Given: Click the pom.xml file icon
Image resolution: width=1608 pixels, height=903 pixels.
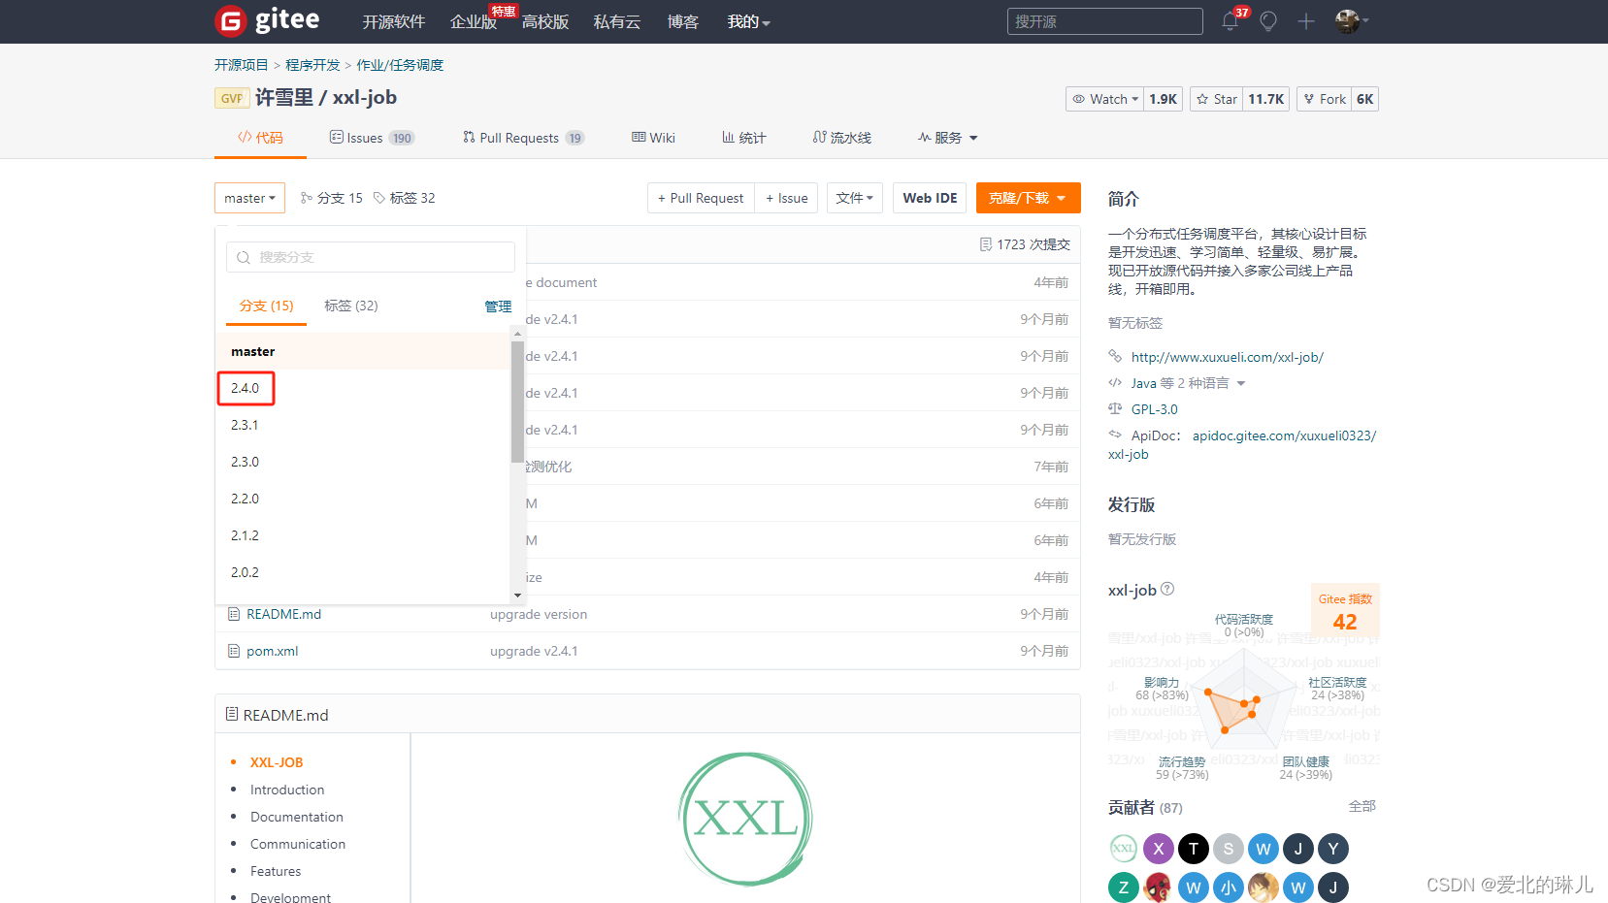Looking at the screenshot, I should 233,651.
